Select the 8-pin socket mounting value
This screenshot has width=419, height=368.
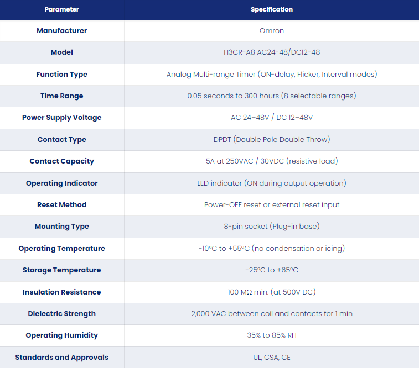click(x=272, y=227)
